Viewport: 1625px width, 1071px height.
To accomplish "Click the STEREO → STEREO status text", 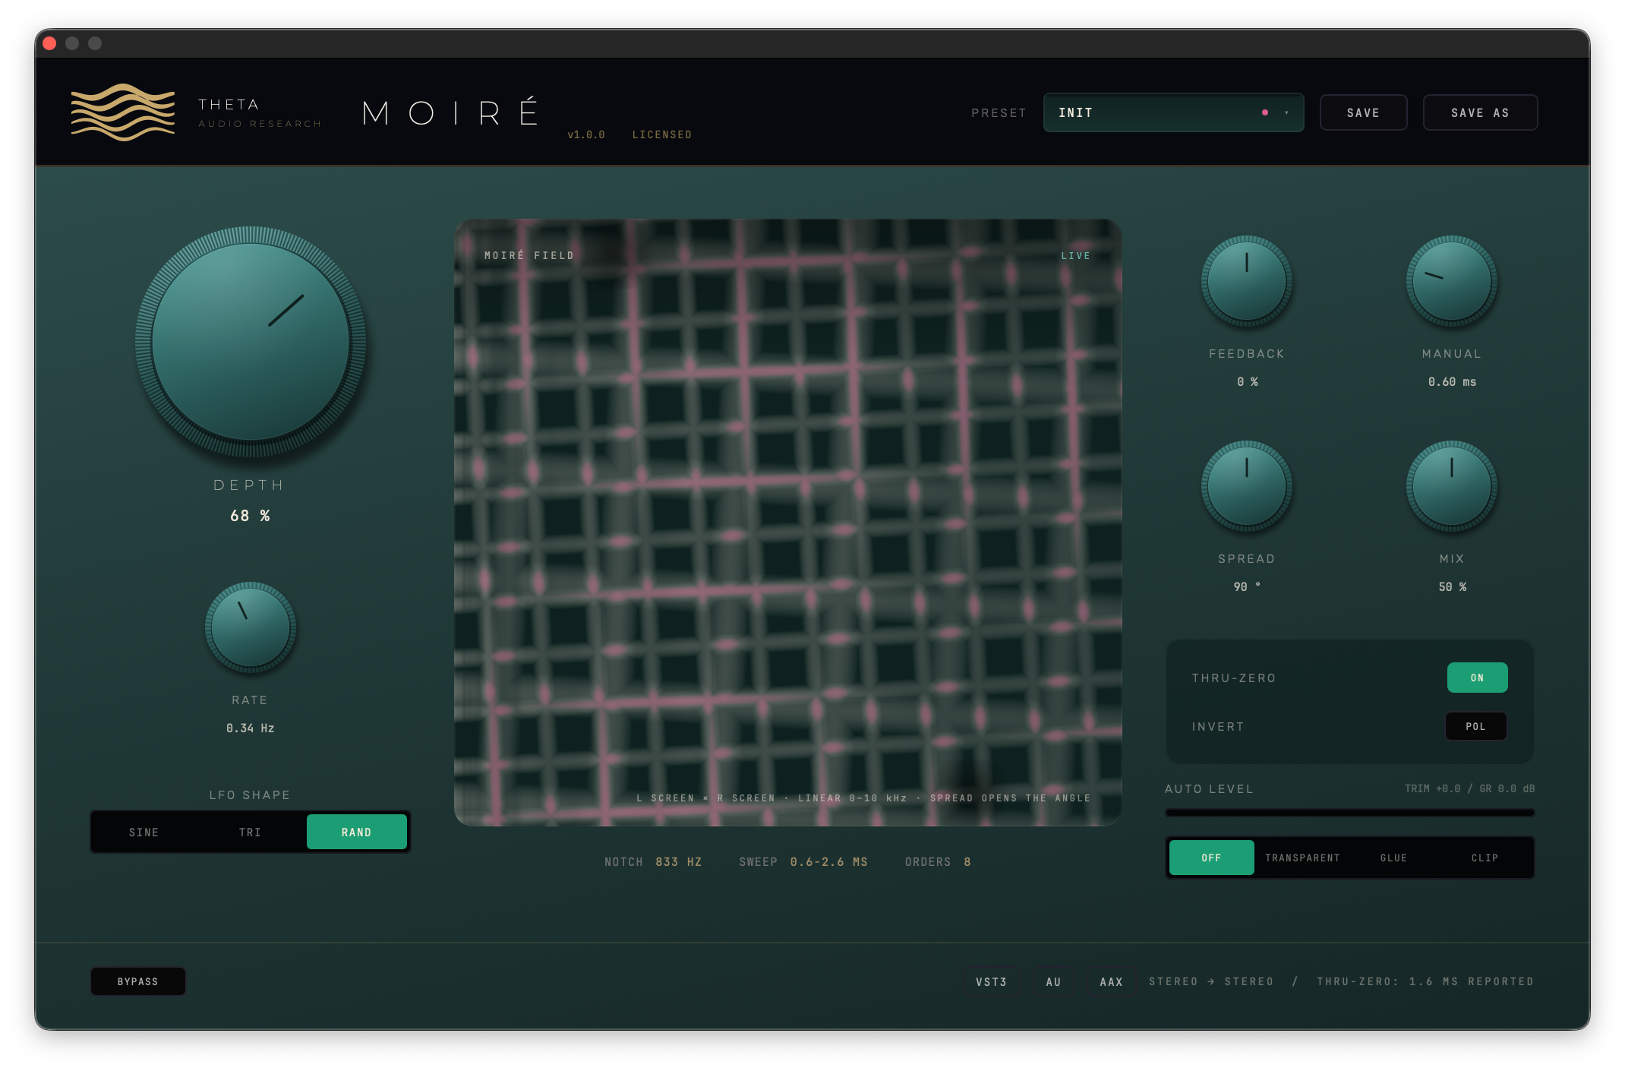I will pos(1211,981).
